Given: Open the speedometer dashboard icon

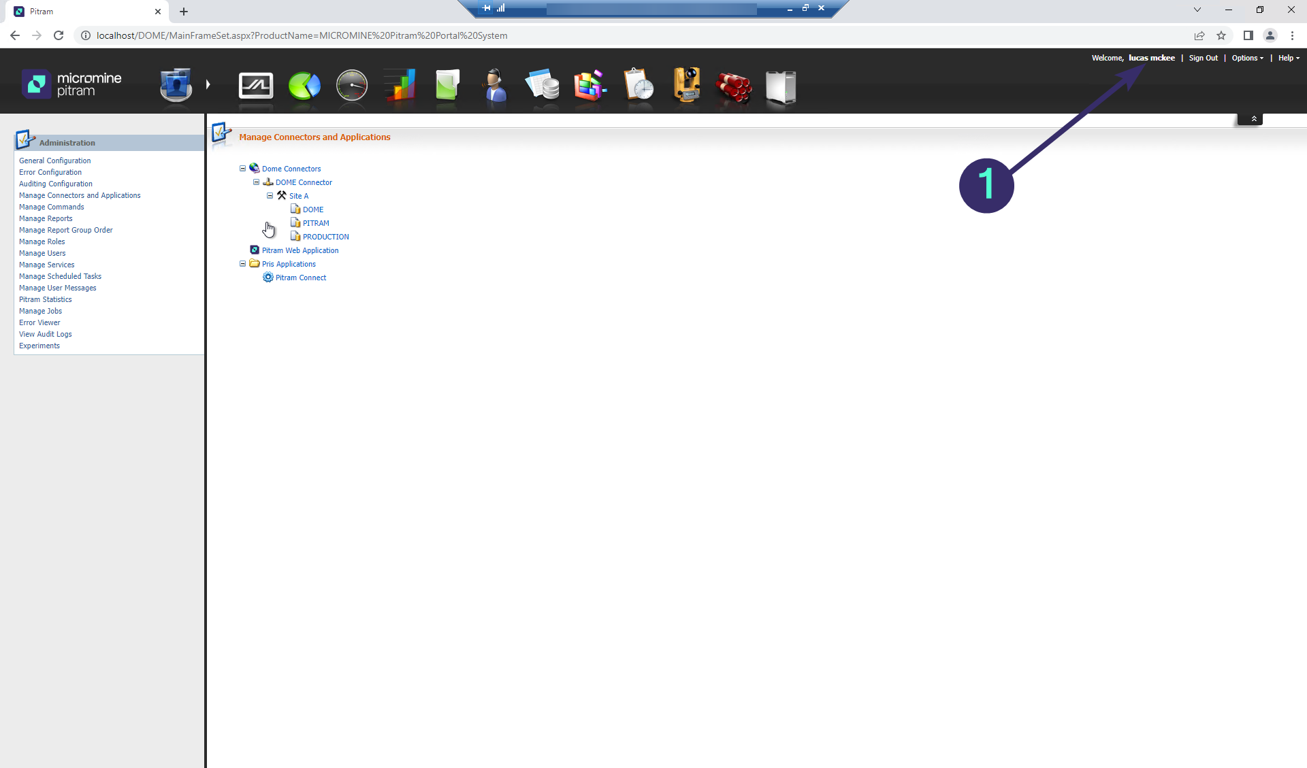Looking at the screenshot, I should point(352,85).
